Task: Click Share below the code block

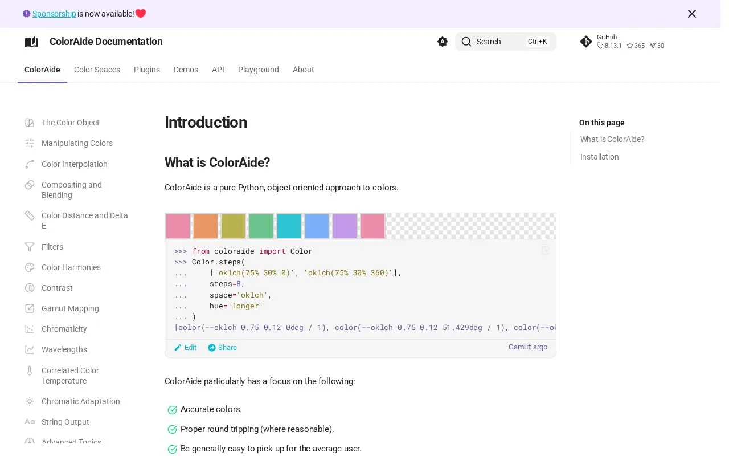Action: (x=222, y=348)
